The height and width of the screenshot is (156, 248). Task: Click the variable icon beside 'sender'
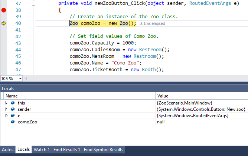(13, 109)
